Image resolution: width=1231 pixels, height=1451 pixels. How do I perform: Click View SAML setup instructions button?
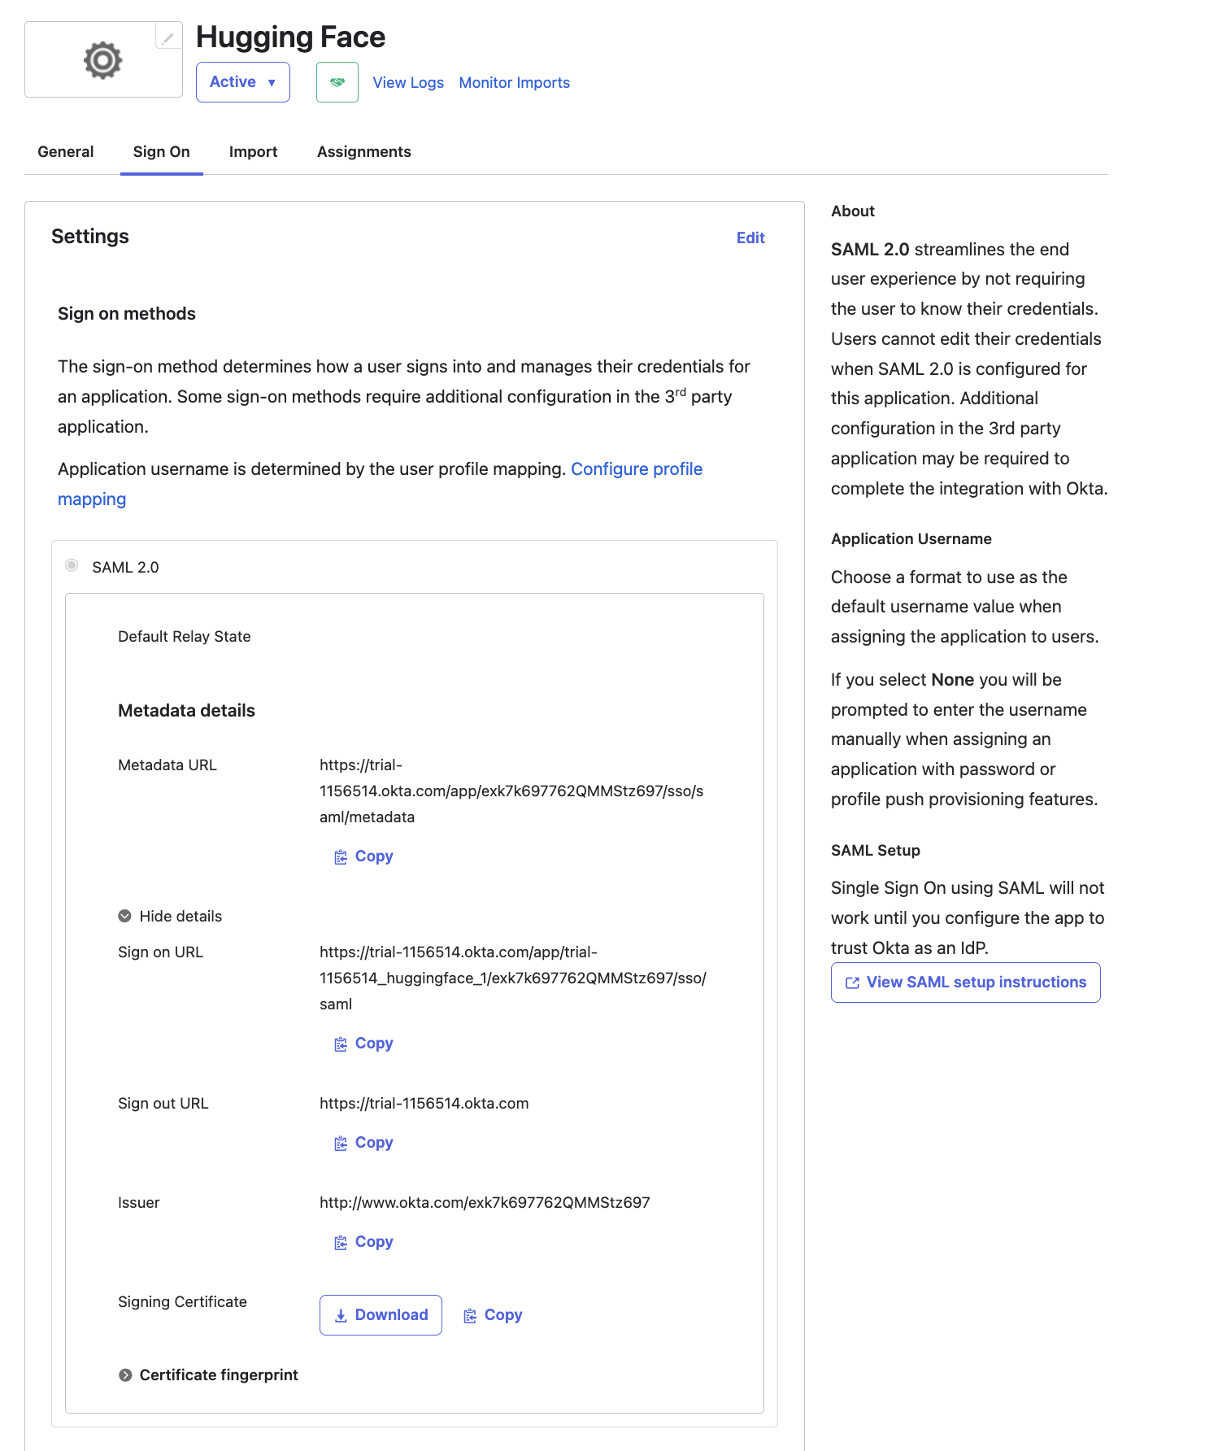[965, 983]
